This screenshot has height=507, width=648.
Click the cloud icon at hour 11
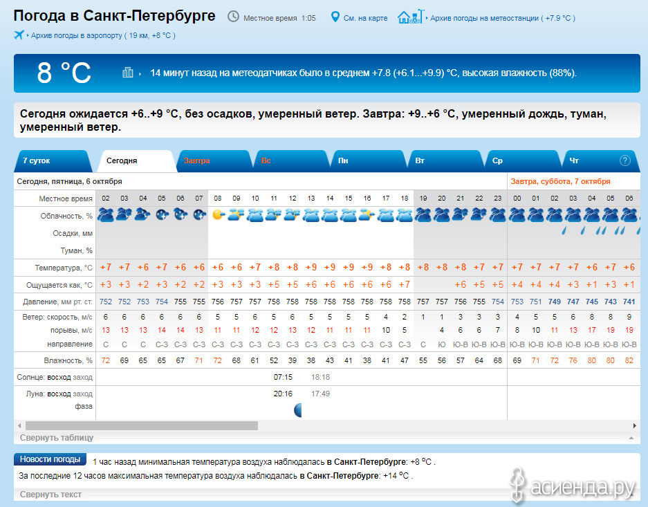click(x=274, y=215)
